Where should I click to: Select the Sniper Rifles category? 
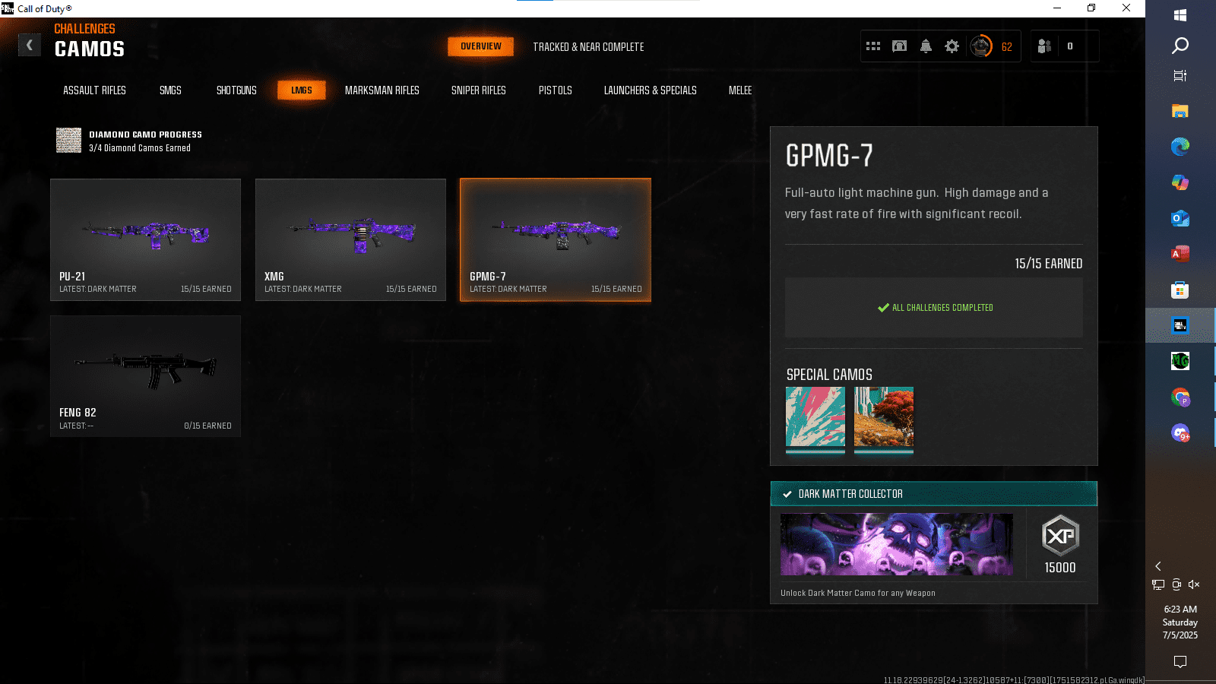coord(478,90)
